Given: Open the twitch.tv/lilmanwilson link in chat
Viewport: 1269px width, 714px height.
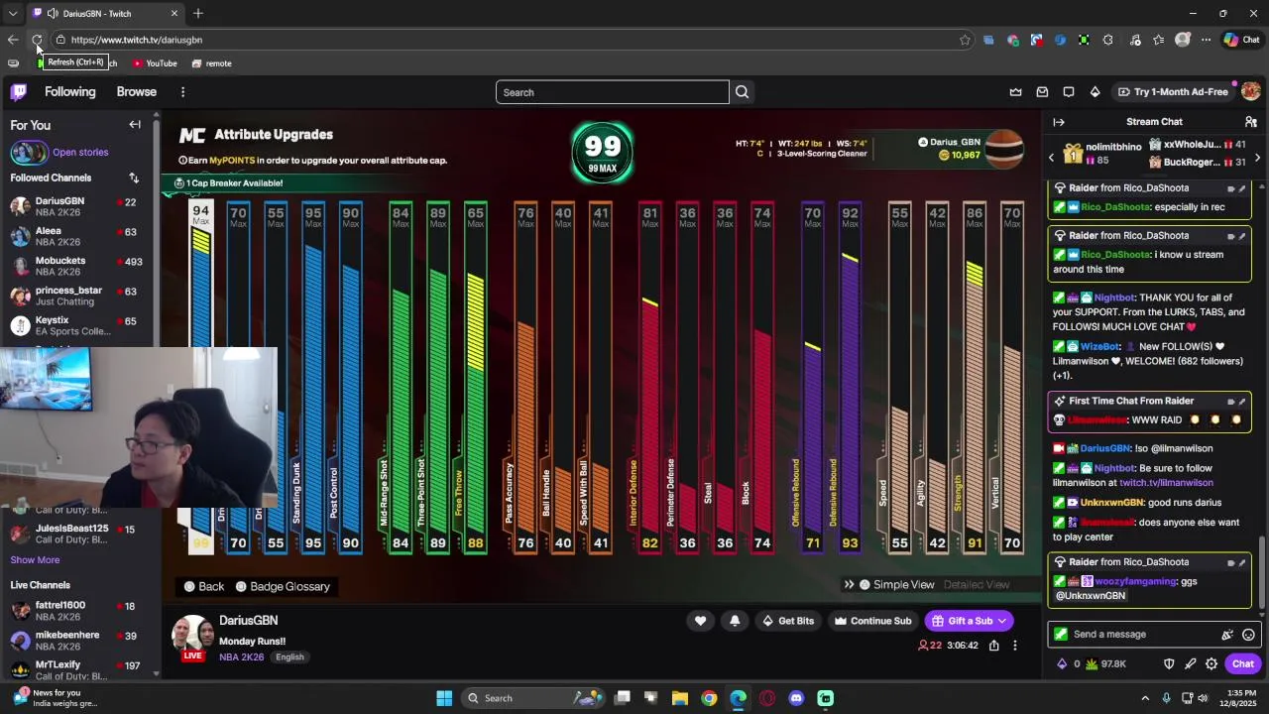Looking at the screenshot, I should pos(1166,483).
